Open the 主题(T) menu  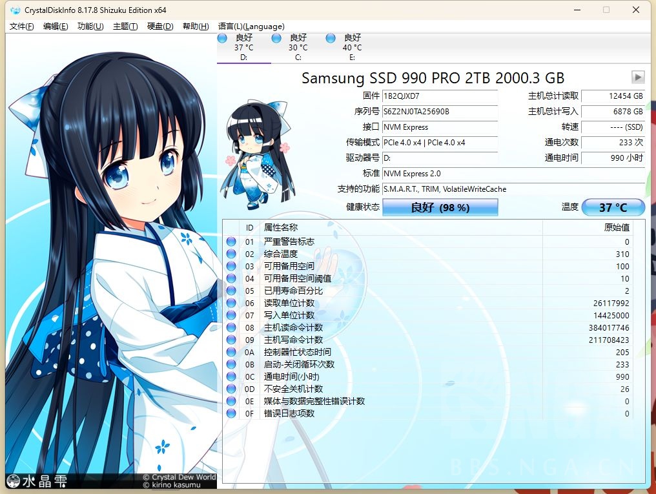[x=124, y=26]
